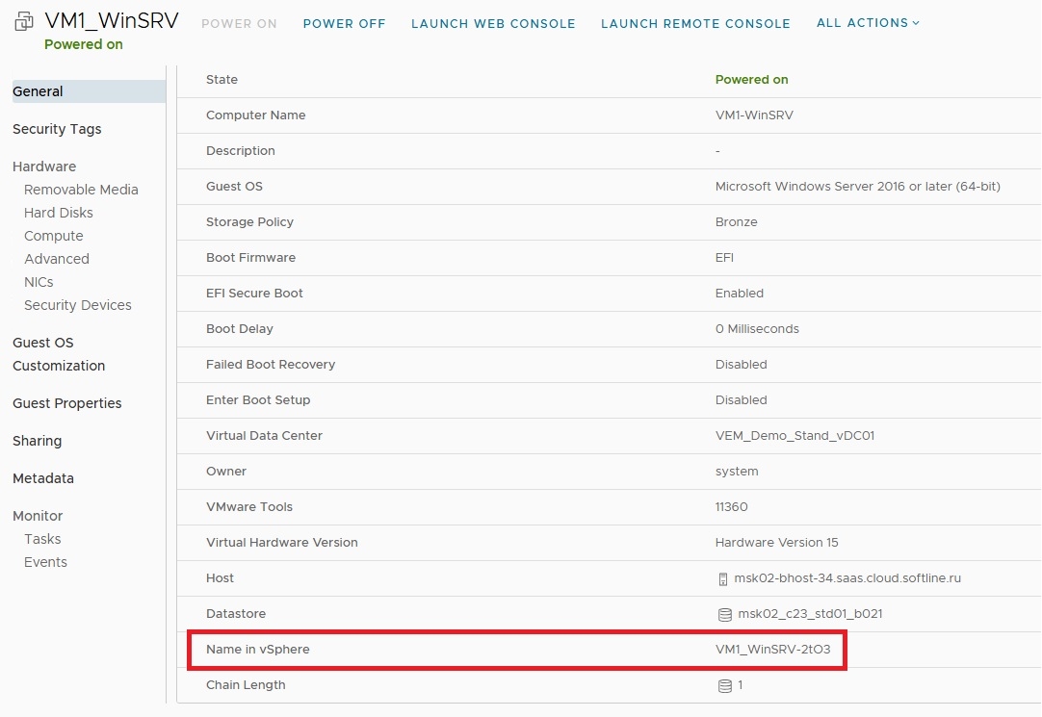
Task: Click POWER OFF button
Action: [344, 23]
